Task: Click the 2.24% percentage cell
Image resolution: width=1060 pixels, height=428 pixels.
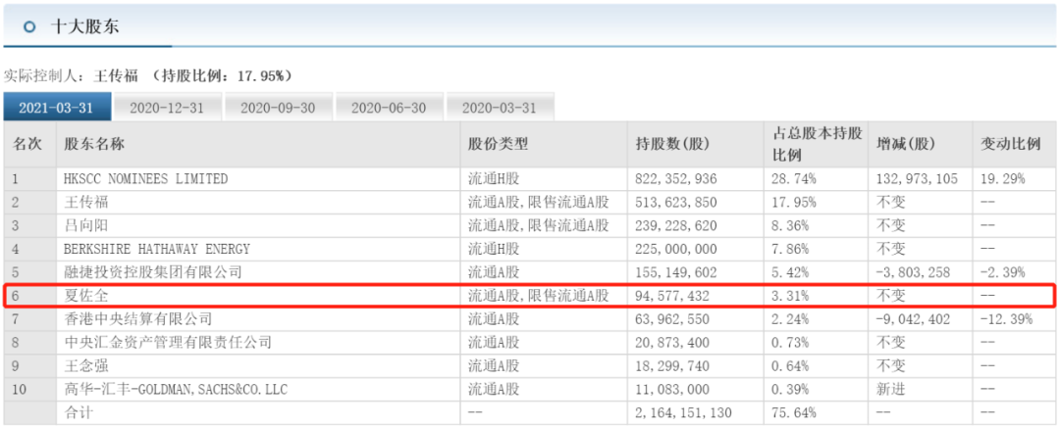Action: point(792,319)
